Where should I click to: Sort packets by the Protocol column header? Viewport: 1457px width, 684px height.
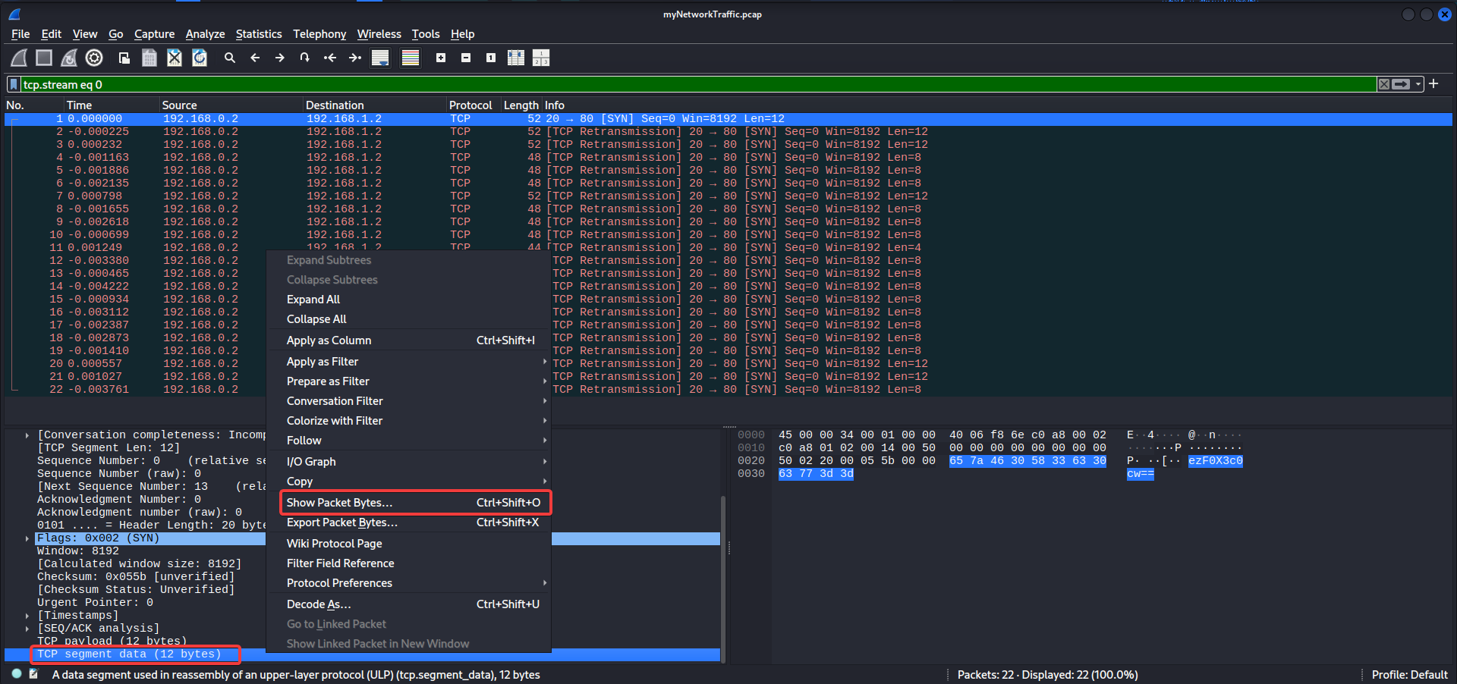(x=474, y=105)
